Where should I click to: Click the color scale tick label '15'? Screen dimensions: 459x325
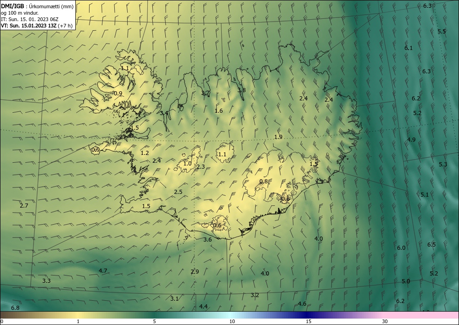pyautogui.click(x=308, y=321)
